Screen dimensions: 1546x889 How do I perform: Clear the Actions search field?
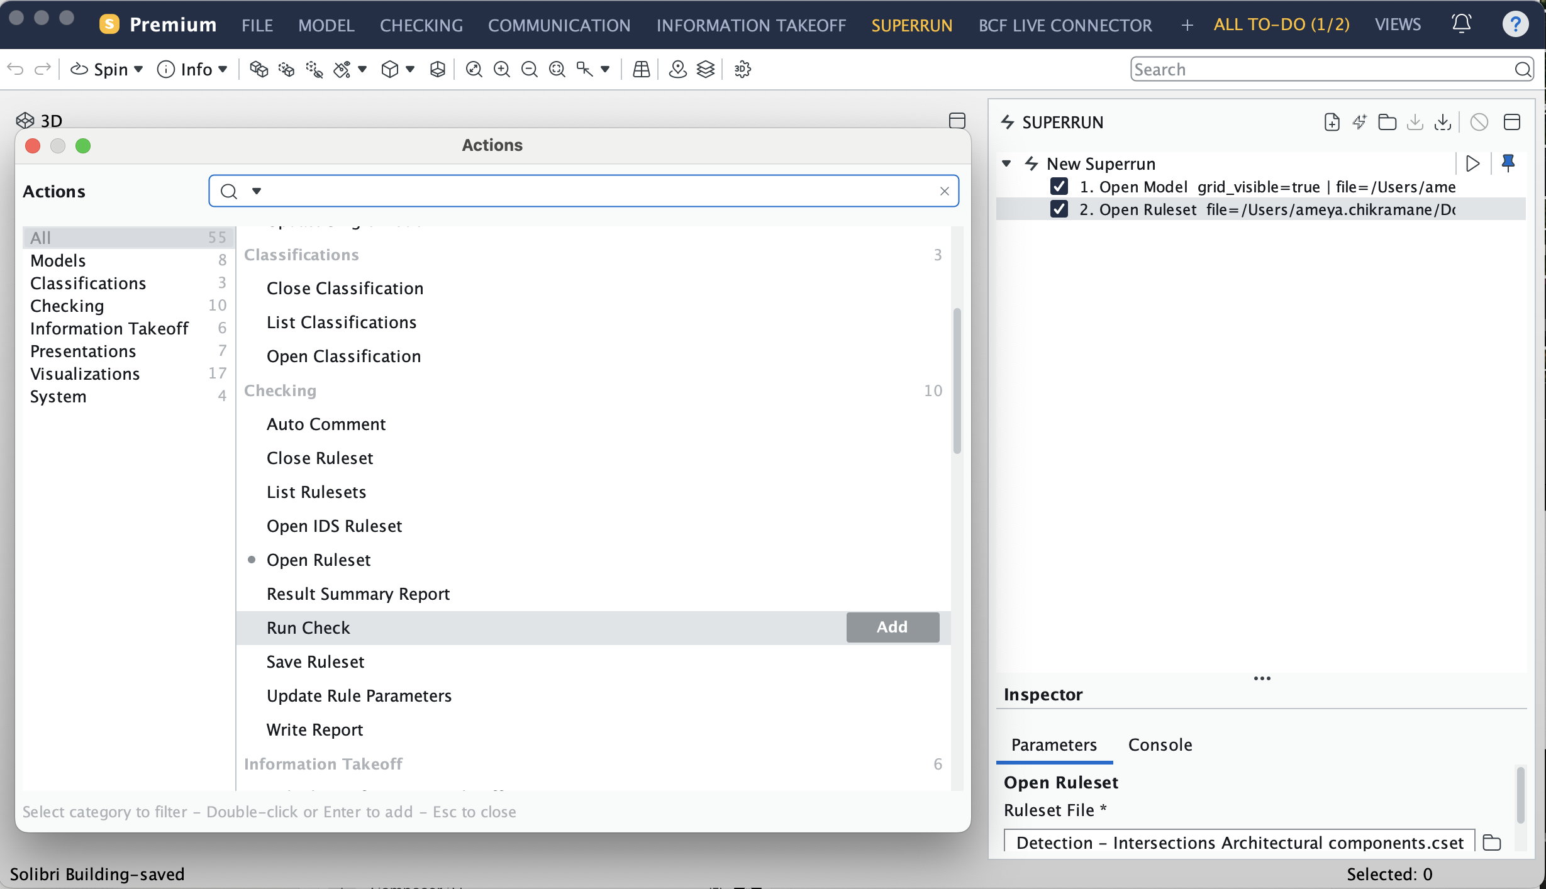click(x=944, y=191)
